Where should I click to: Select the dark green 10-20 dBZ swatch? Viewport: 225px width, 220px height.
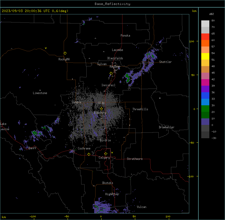(205, 115)
